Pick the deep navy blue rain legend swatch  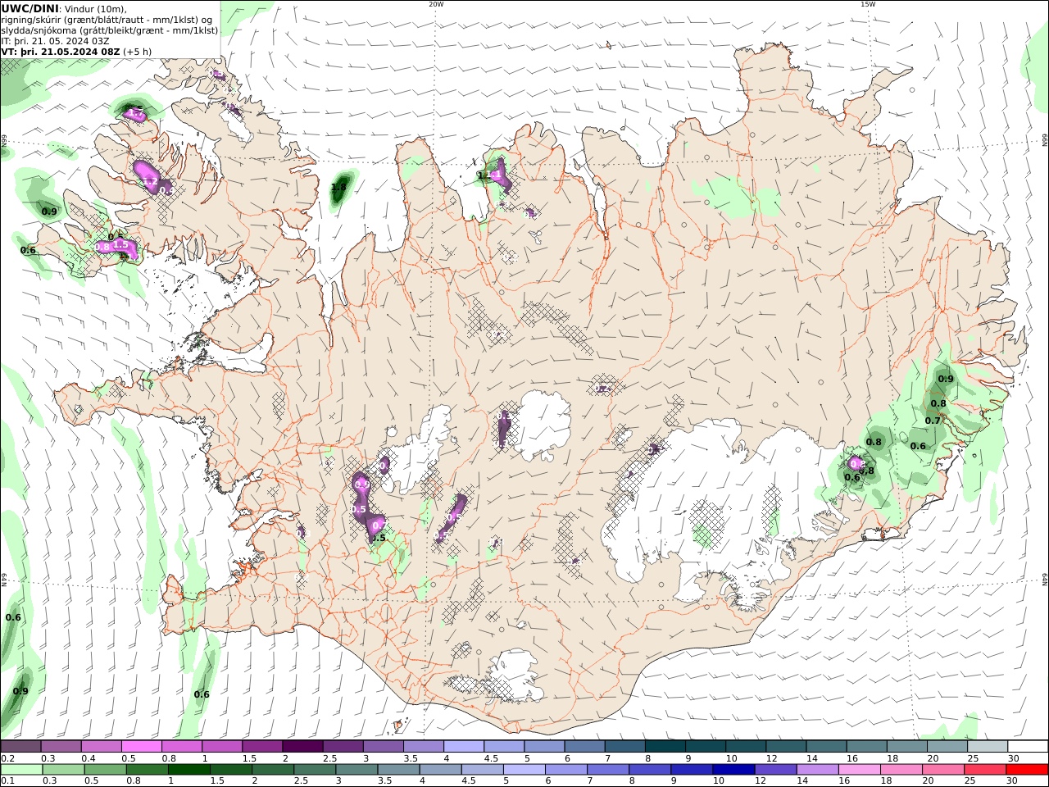733,770
